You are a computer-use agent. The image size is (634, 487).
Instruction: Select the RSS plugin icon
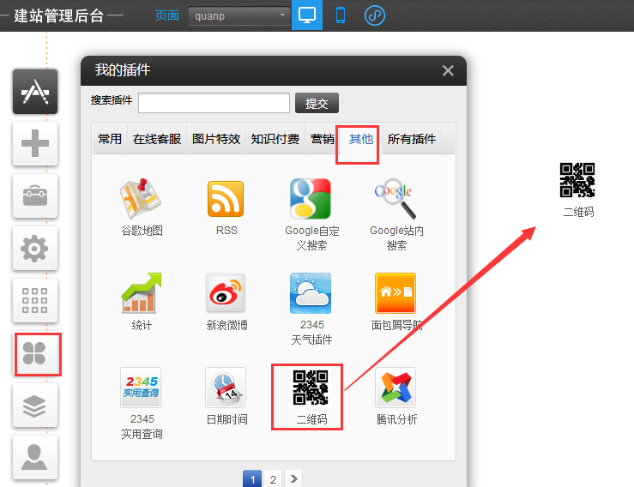(226, 200)
